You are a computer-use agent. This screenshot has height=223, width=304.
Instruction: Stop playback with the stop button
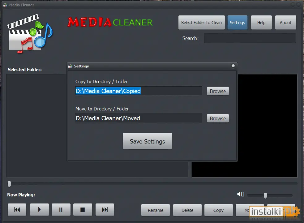[83, 210]
